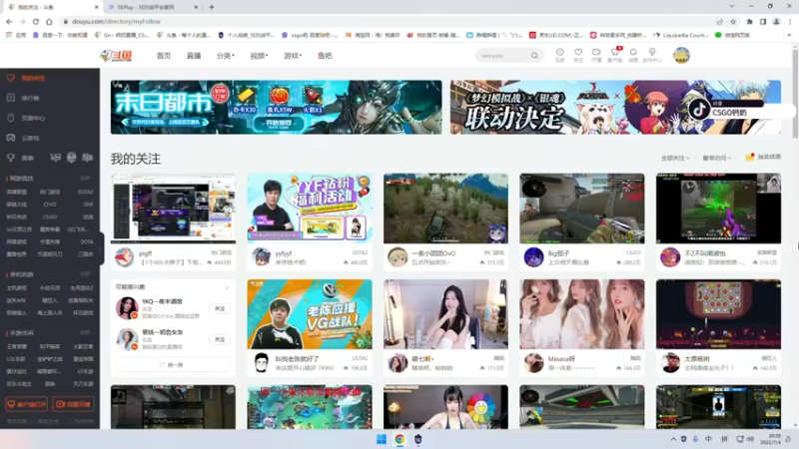Click the page vertical scrollbar

[x=795, y=92]
